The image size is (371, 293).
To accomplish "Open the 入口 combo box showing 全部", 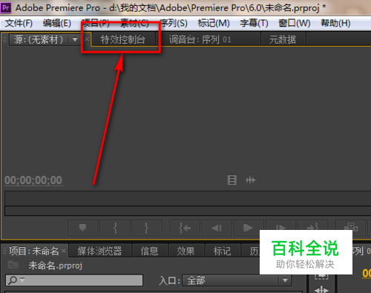I will pyautogui.click(x=237, y=280).
